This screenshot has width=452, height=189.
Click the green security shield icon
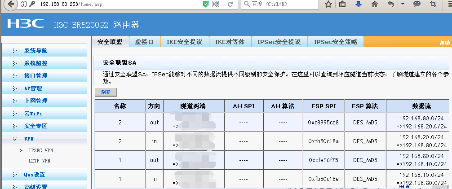point(205,4)
